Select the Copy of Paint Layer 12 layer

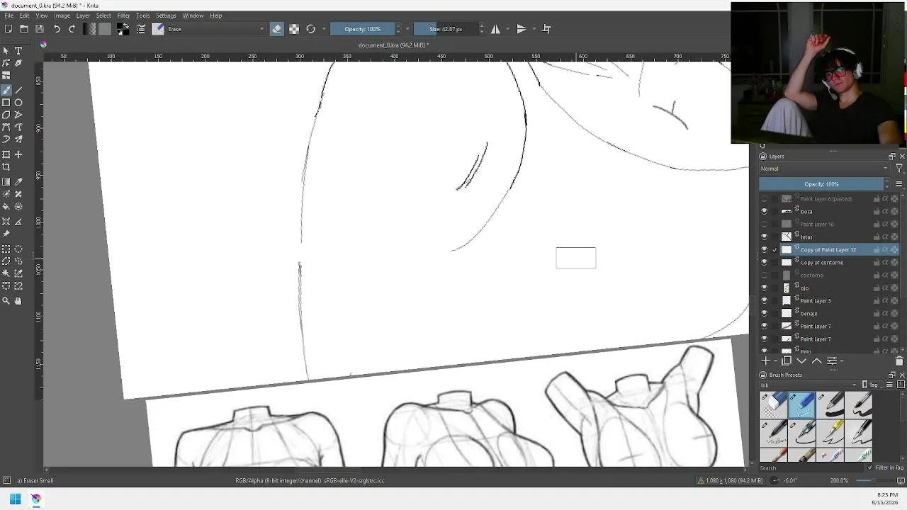(828, 250)
